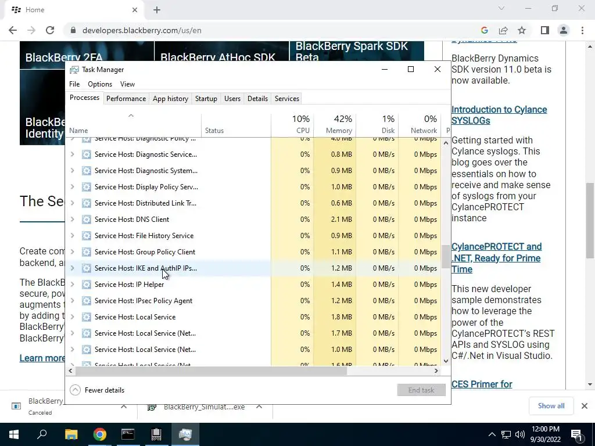Image resolution: width=595 pixels, height=446 pixels.
Task: Open the notification center icon
Action: coord(576,434)
